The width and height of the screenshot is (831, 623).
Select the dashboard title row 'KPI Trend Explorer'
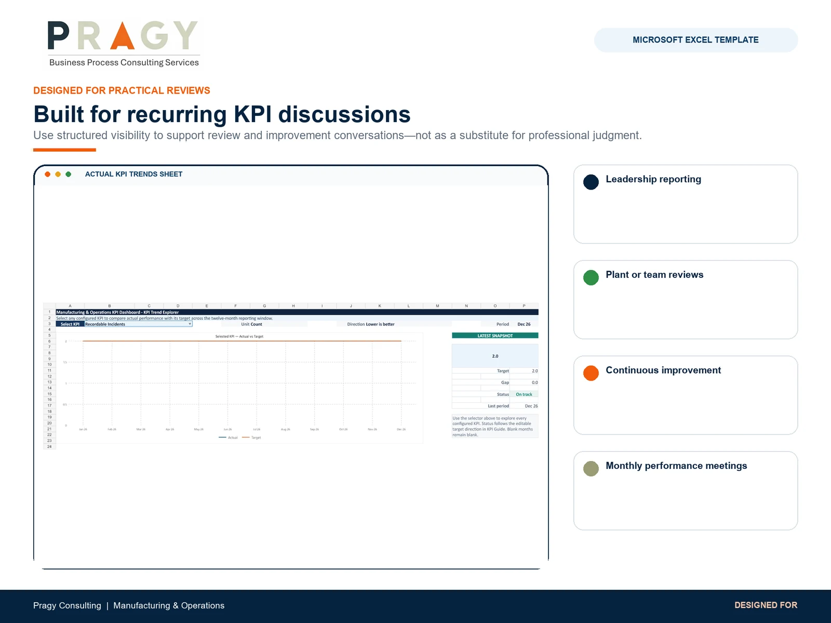click(297, 312)
